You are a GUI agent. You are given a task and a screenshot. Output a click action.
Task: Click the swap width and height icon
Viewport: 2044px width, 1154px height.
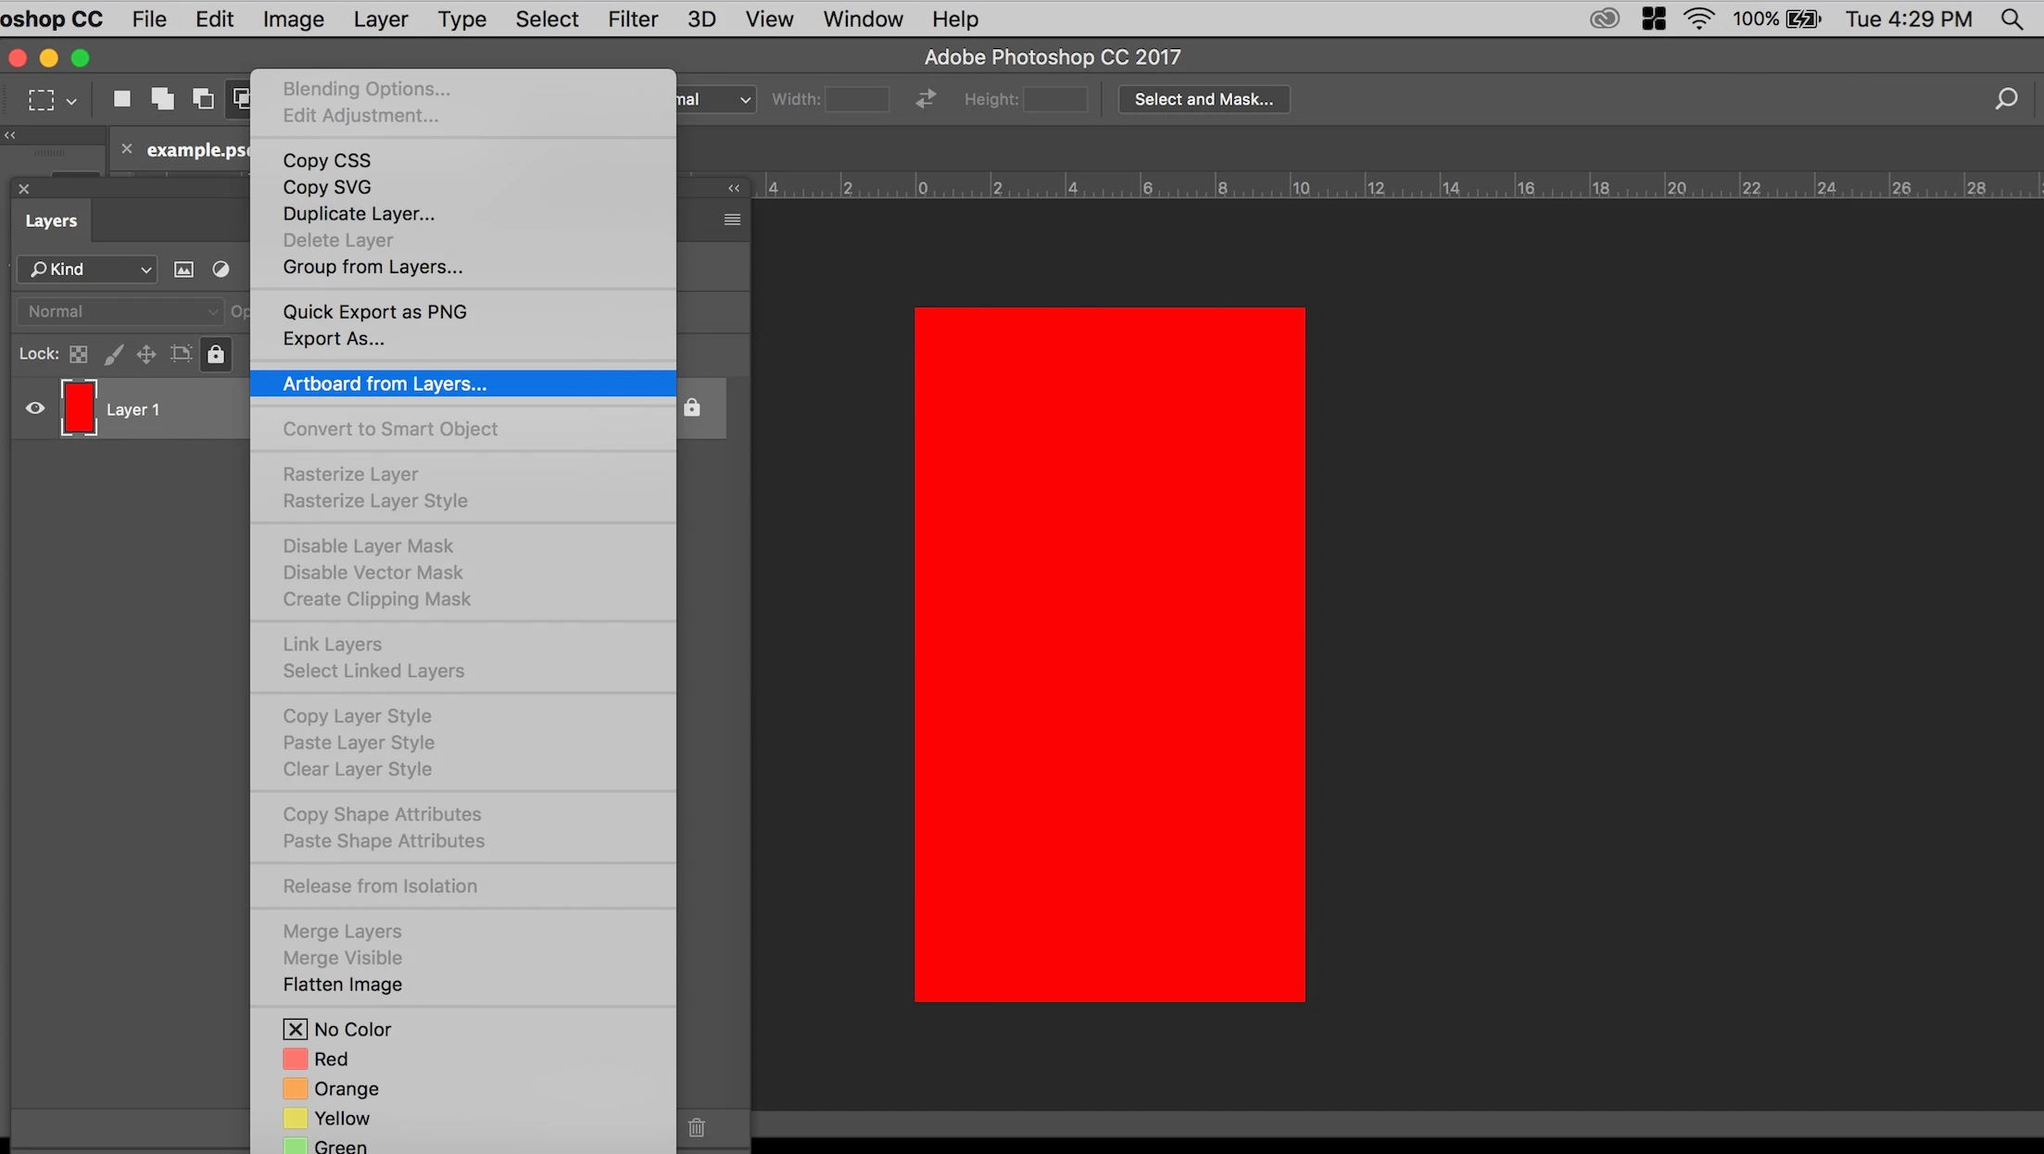[x=925, y=99]
